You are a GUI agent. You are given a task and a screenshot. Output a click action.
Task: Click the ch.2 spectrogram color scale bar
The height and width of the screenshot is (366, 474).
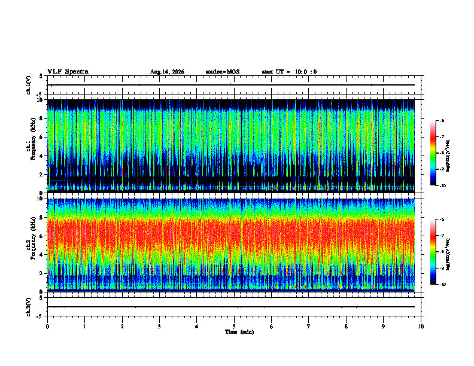[x=433, y=252]
